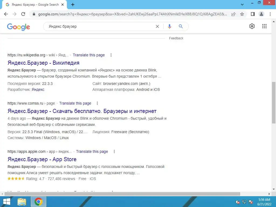
Task: Open a new tab with the plus
Action: pyautogui.click(x=73, y=5)
